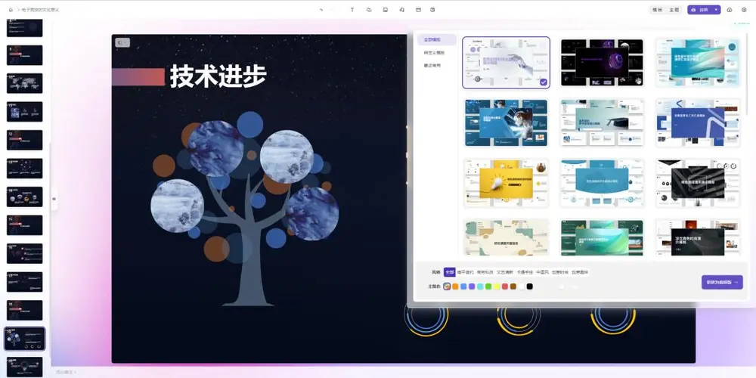
Task: Switch to the 模板 tab in top bar
Action: [657, 10]
